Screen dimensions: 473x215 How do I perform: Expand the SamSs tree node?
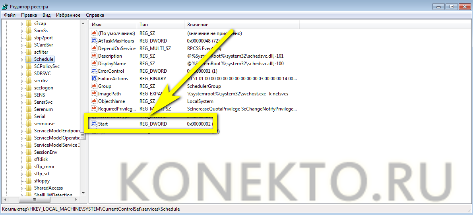tap(22, 31)
